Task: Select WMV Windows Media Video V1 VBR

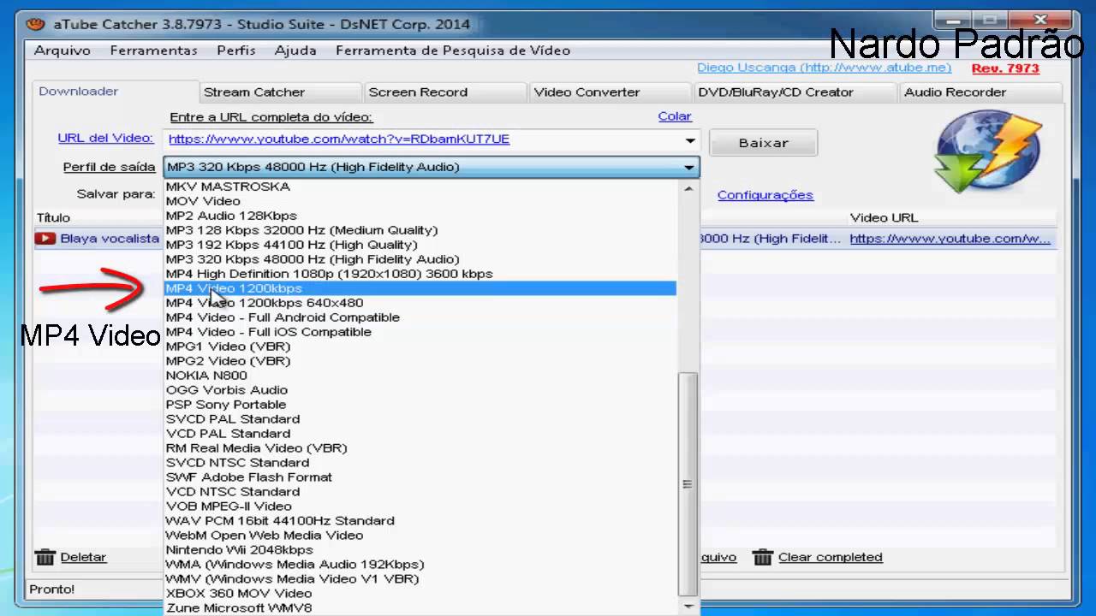Action: tap(420, 579)
